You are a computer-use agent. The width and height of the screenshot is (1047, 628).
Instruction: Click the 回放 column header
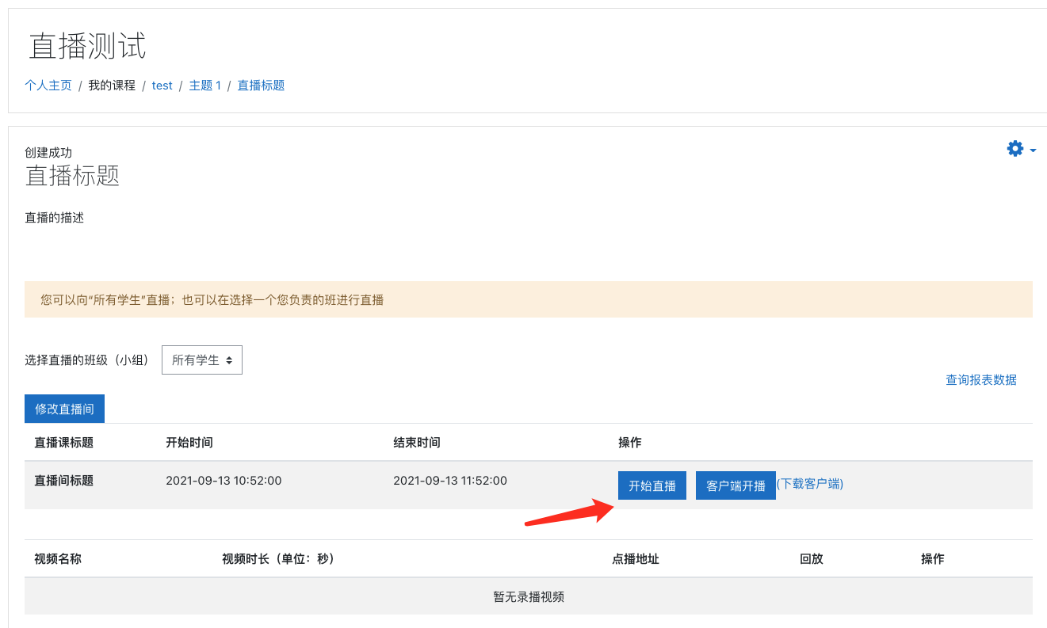coord(812,558)
